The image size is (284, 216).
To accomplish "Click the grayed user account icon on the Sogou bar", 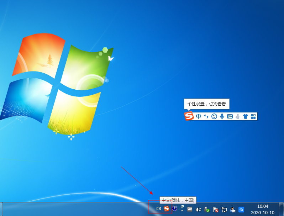I will click(x=238, y=116).
